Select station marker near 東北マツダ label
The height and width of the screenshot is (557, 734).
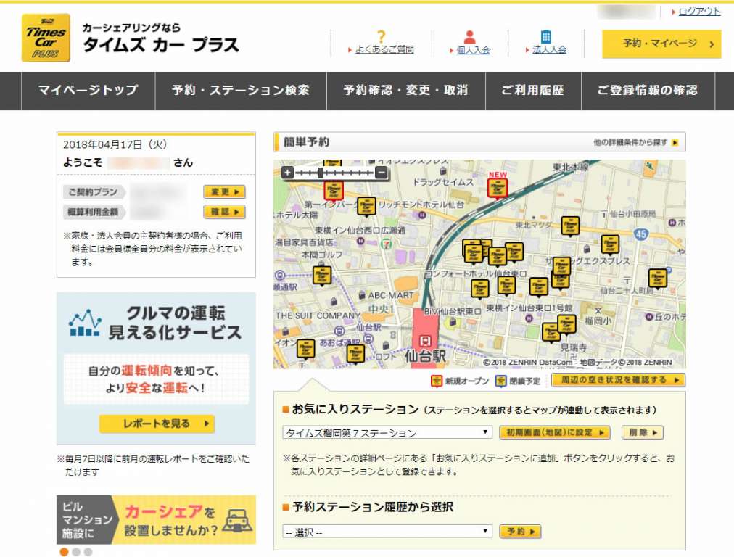coord(570,226)
